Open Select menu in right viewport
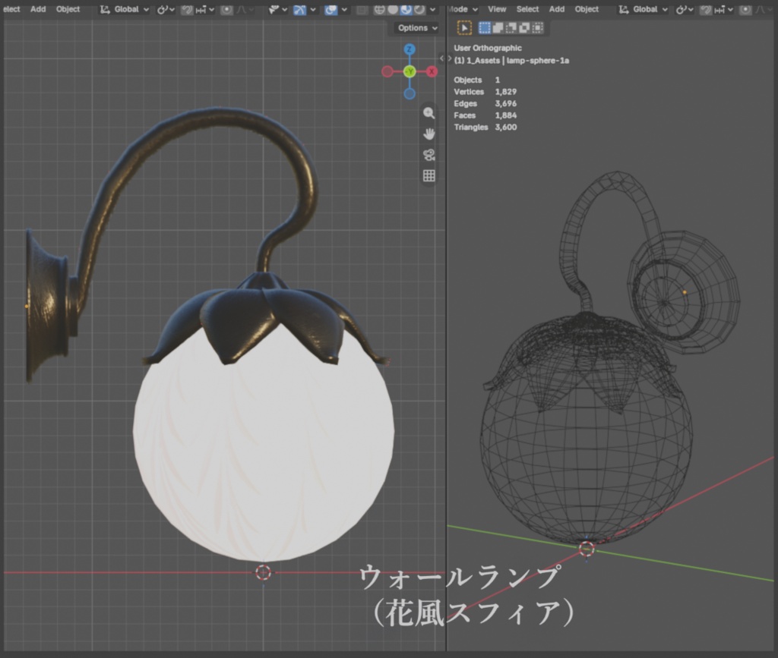Viewport: 778px width, 658px height. click(527, 9)
